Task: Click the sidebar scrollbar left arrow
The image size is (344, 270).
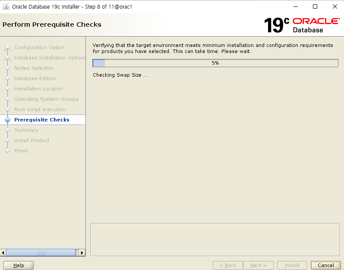Action: 3,253
